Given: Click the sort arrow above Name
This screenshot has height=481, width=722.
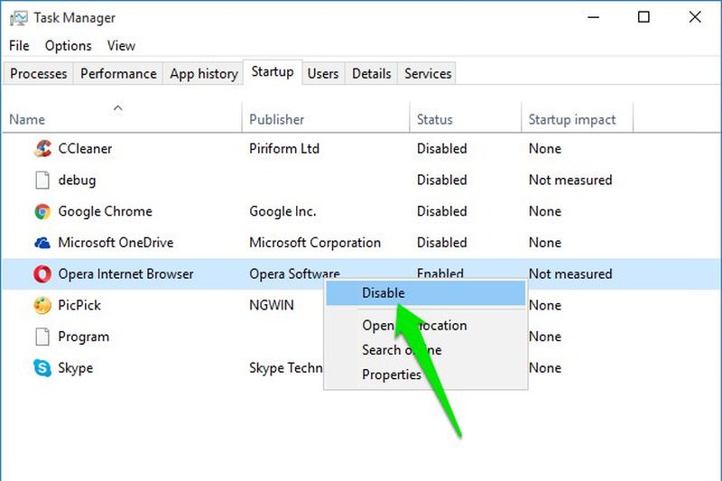Looking at the screenshot, I should (118, 108).
